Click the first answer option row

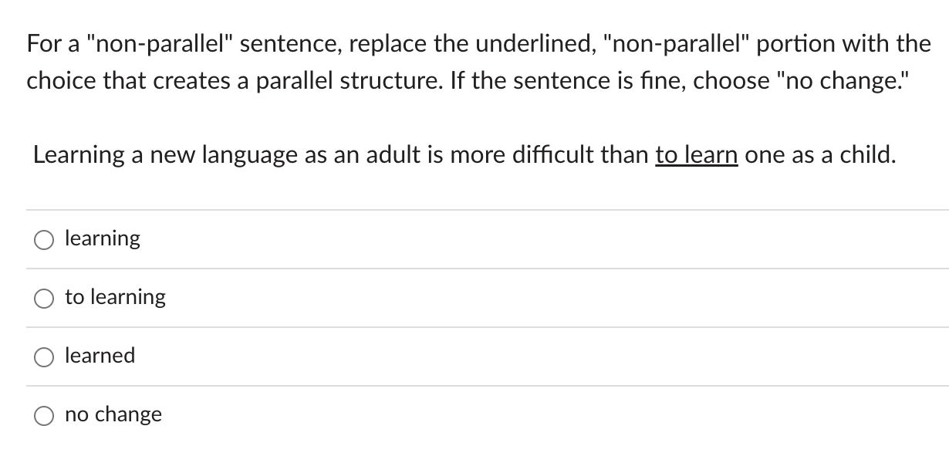pos(309,238)
